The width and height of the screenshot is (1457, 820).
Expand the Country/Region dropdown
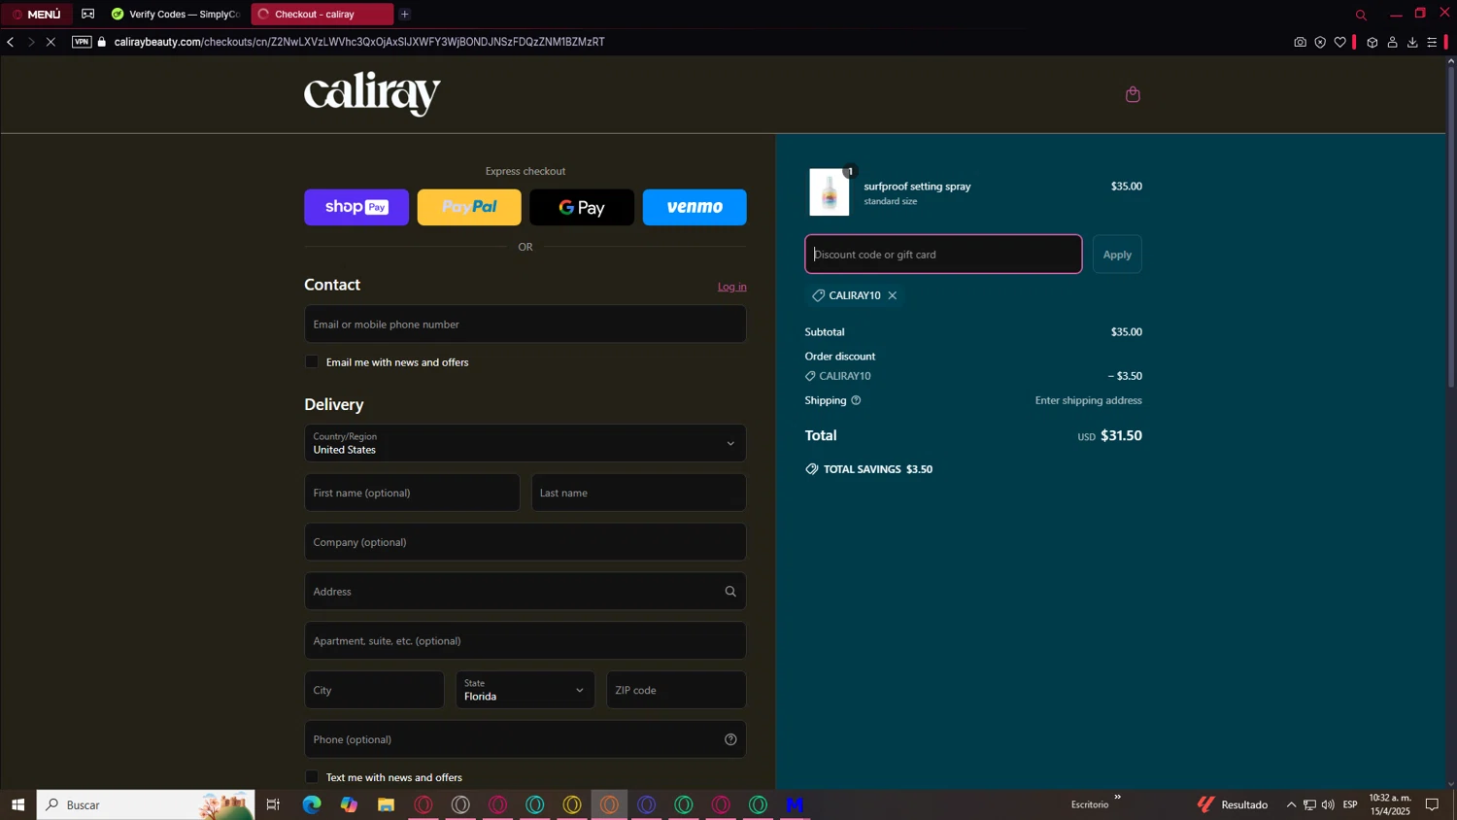[525, 443]
